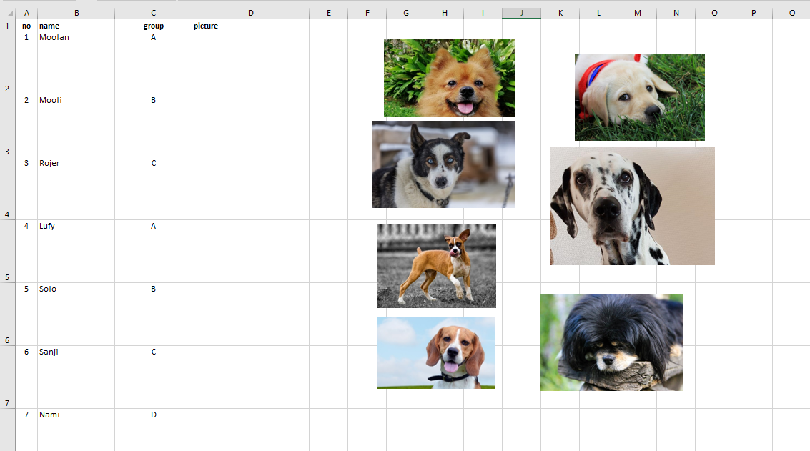Image resolution: width=810 pixels, height=451 pixels.
Task: Select the Beagle picture with sky background
Action: [435, 352]
